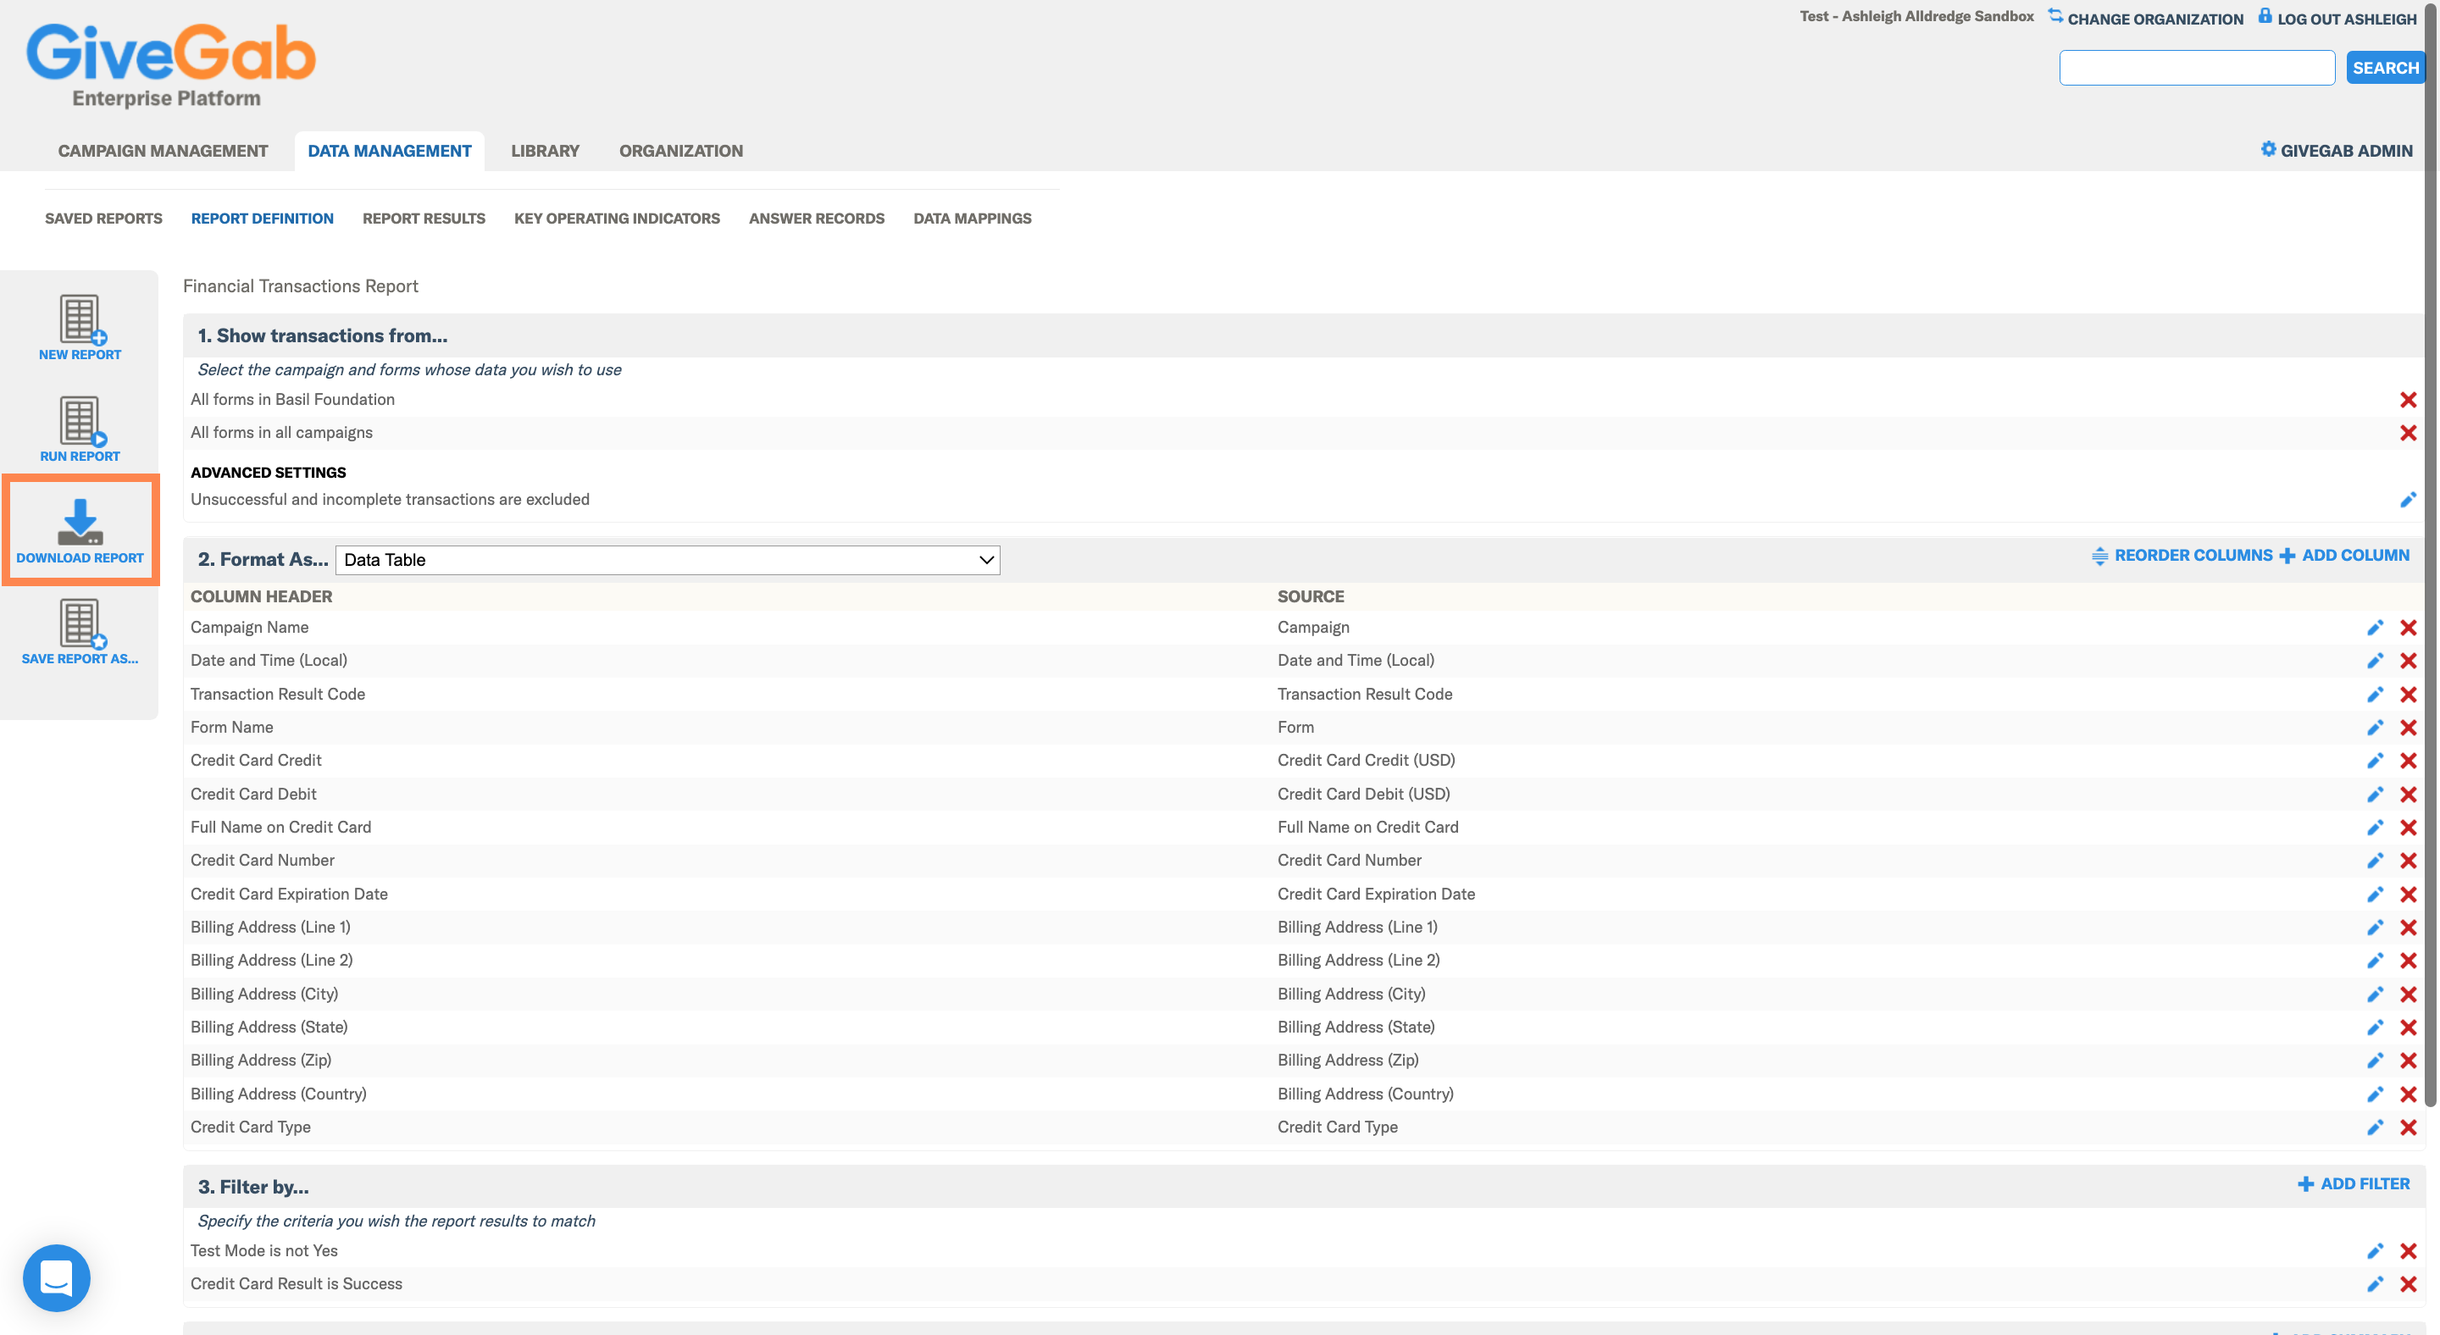Edit the Billing Address (State) column

click(x=2375, y=1028)
